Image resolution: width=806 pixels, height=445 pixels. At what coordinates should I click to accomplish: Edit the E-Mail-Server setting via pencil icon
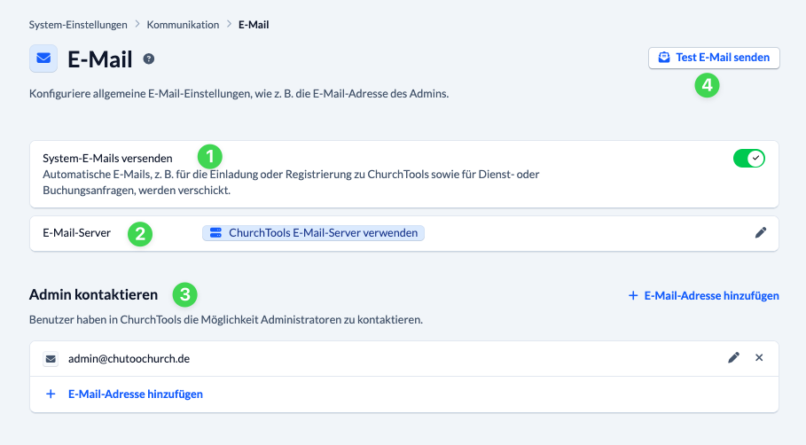tap(760, 233)
